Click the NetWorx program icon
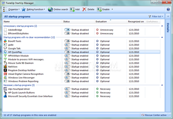 (x=5, y=67)
